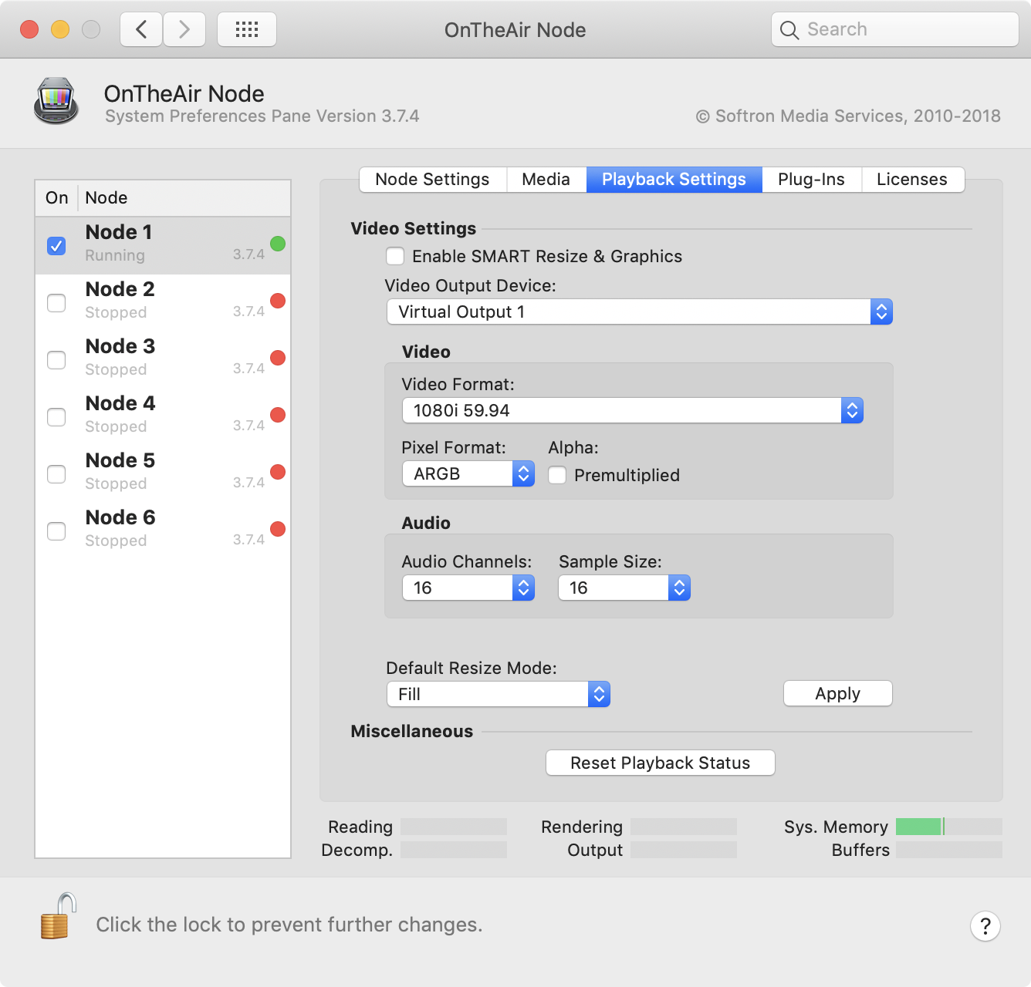Open the Audio Channels dropdown
Image resolution: width=1031 pixels, height=987 pixels.
tap(468, 588)
